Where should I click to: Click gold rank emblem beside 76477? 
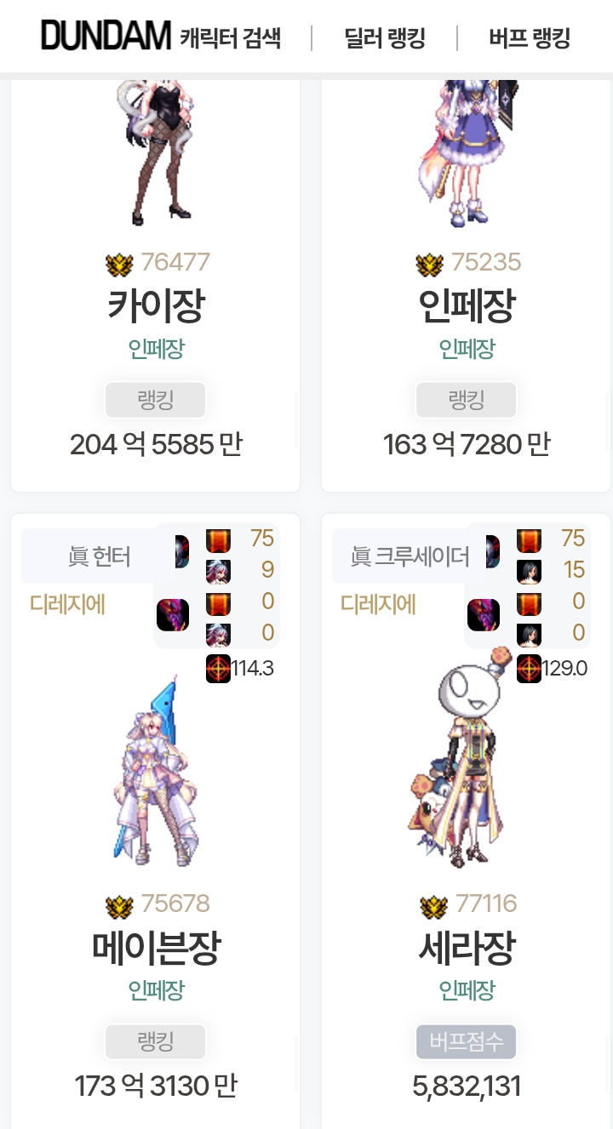pos(120,264)
